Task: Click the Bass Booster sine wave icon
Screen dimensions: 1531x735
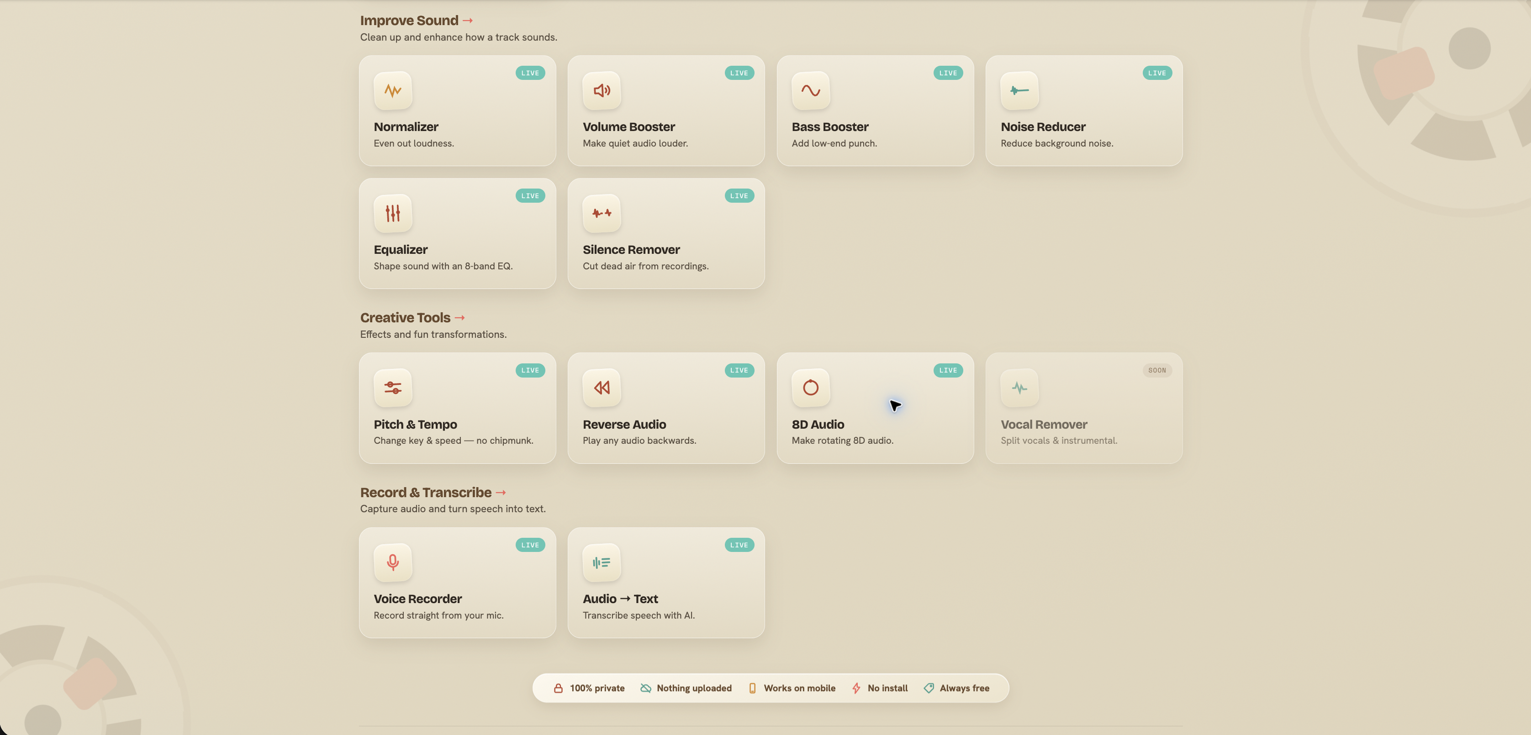Action: tap(811, 90)
